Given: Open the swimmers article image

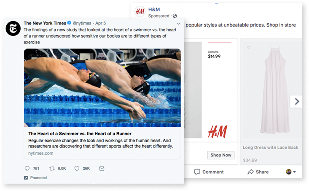Looking at the screenshot, I should click(102, 88).
